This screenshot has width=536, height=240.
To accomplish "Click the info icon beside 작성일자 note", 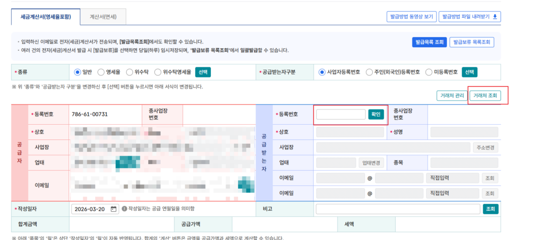I will [x=125, y=209].
